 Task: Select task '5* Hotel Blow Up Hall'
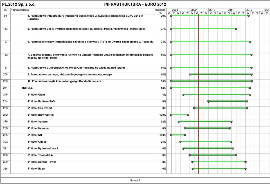tap(41, 115)
